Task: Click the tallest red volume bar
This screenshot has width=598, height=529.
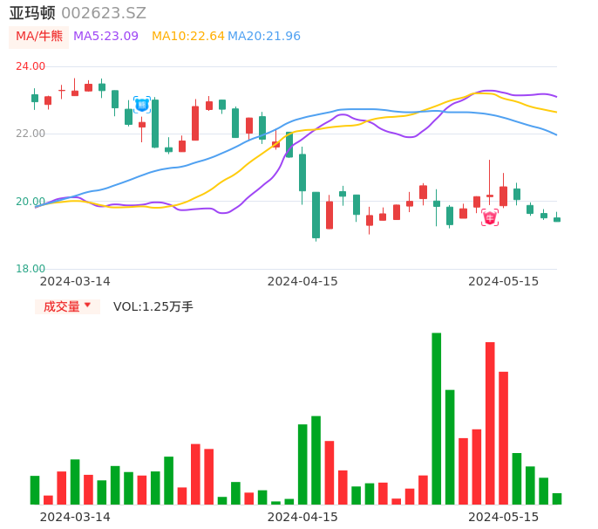Action: [490, 423]
